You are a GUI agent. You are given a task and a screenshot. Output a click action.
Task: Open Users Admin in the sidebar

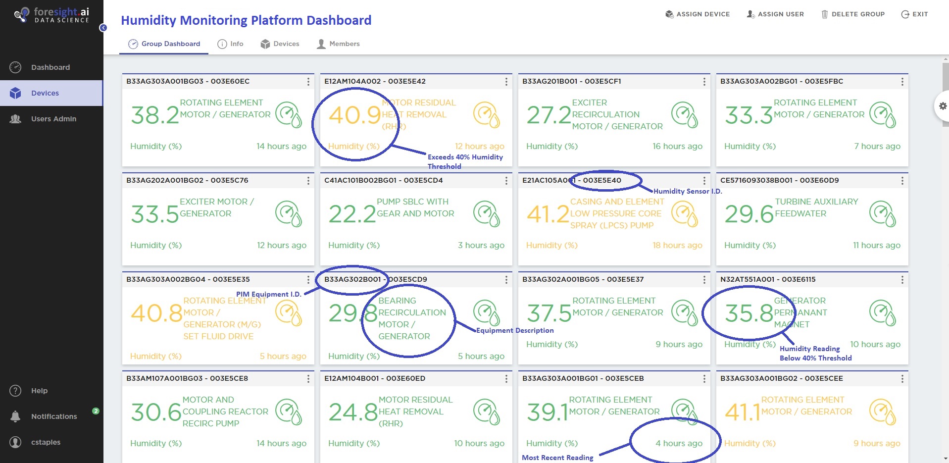(53, 119)
